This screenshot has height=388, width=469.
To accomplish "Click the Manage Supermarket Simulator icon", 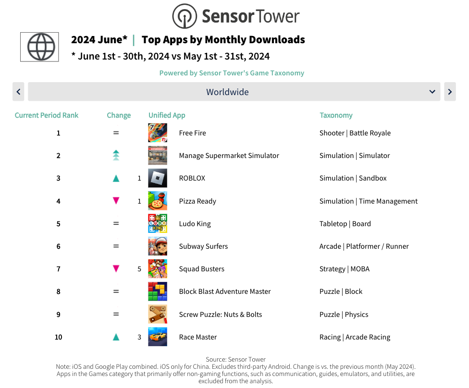I will (x=158, y=156).
